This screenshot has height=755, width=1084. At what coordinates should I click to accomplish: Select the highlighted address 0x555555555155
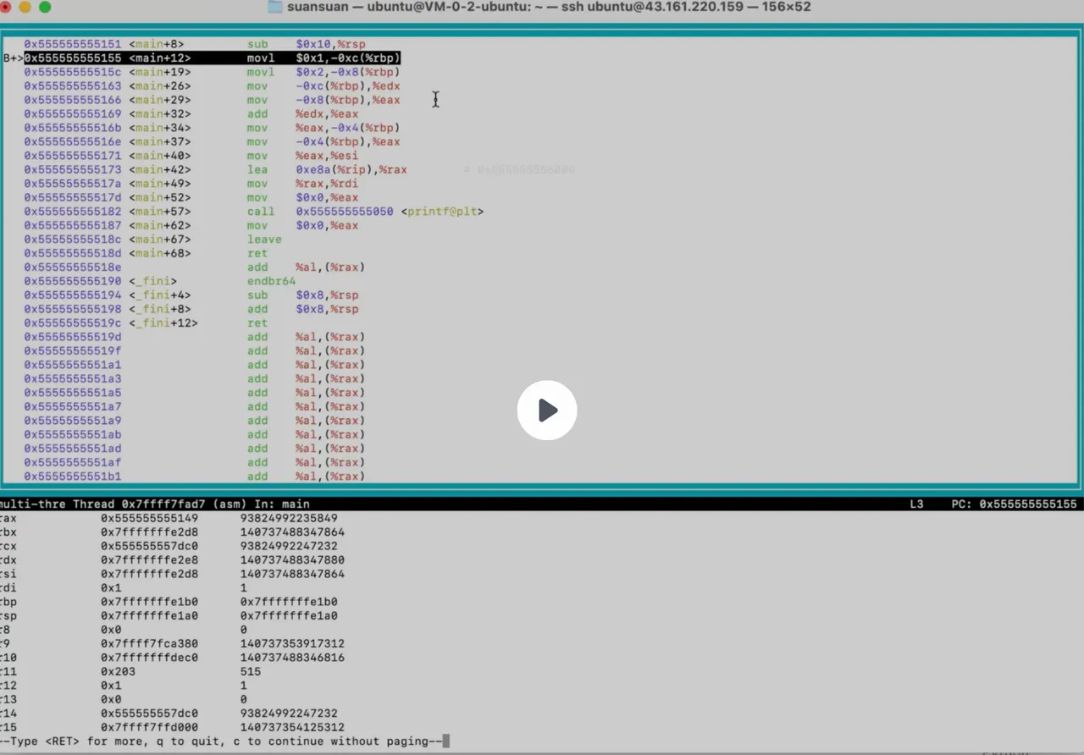pos(73,58)
